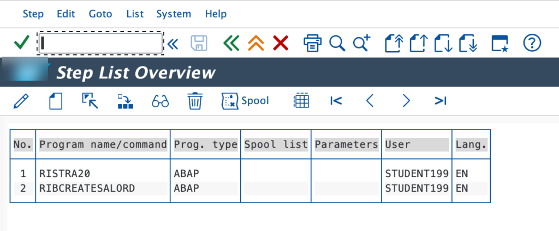The height and width of the screenshot is (231, 559).
Task: Click the Insert step arrow icon
Action: click(x=90, y=101)
